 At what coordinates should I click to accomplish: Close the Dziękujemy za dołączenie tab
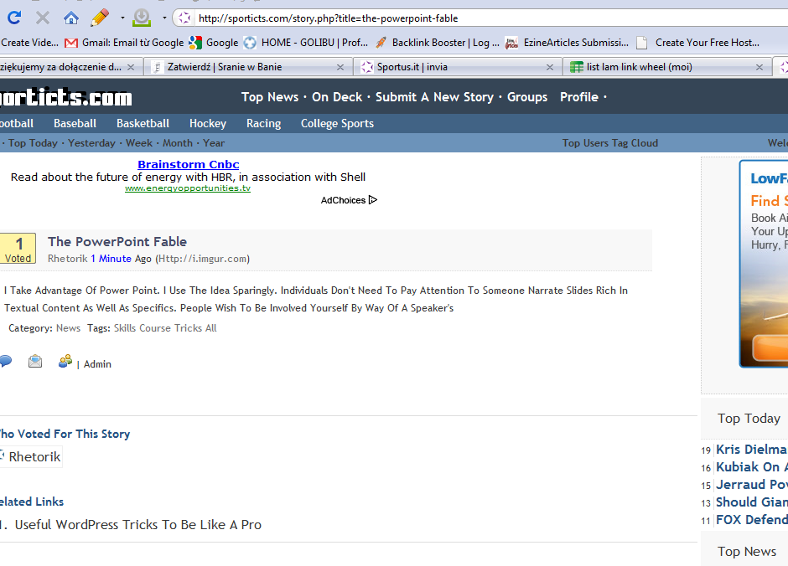tap(131, 67)
